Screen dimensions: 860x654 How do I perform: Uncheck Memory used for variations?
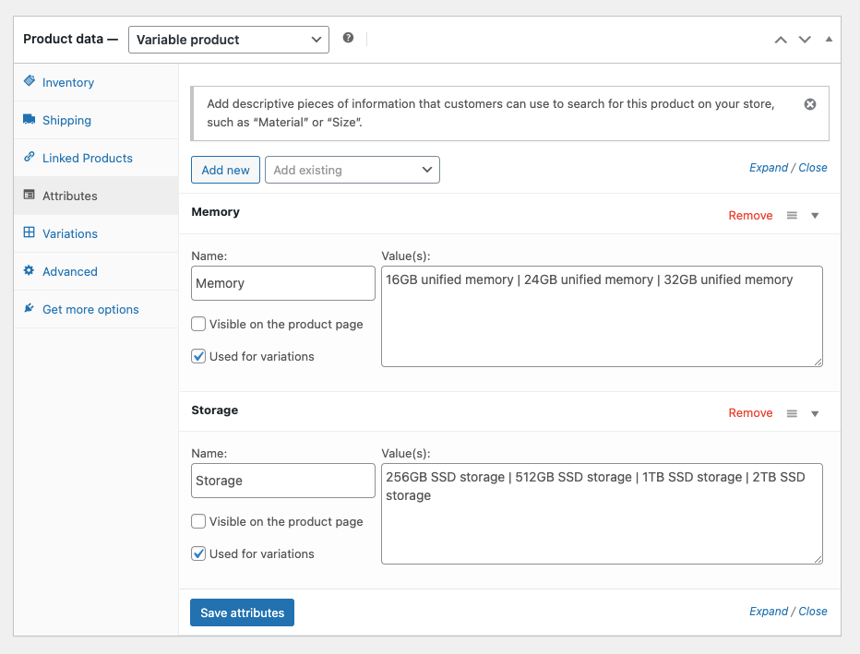pos(198,356)
